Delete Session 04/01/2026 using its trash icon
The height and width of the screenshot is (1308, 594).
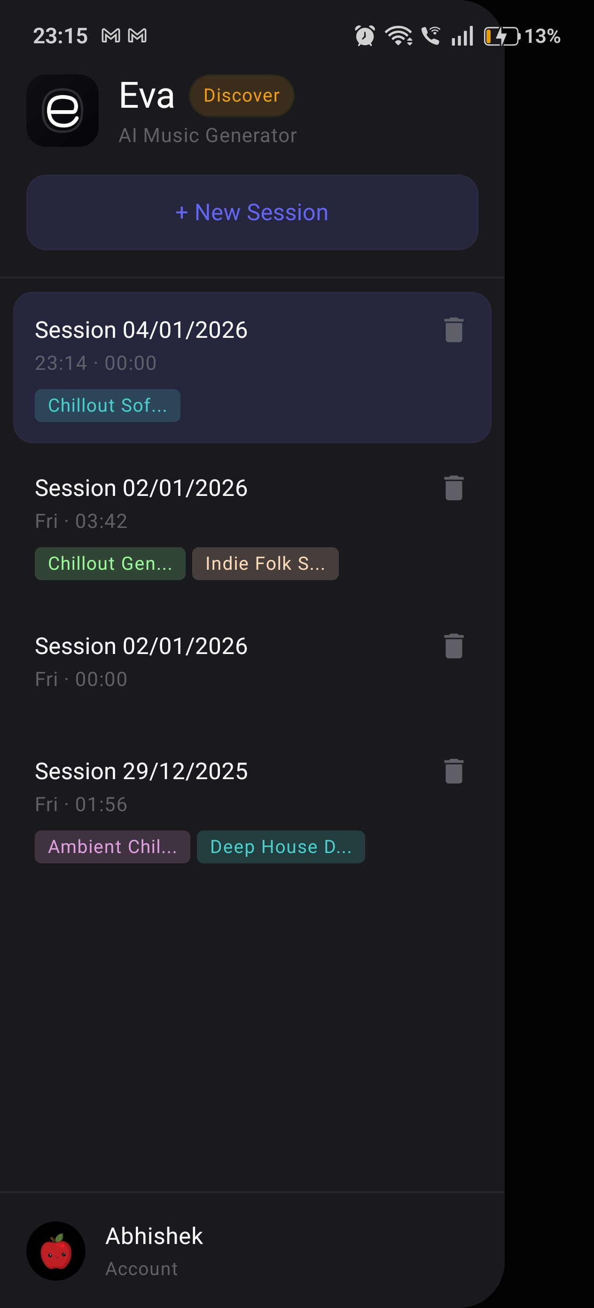click(x=453, y=330)
